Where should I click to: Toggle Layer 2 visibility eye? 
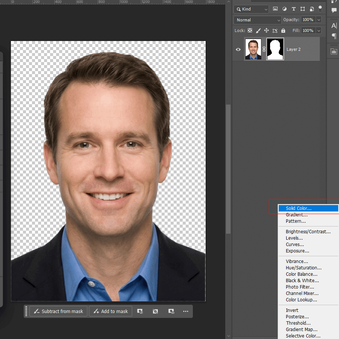238,49
